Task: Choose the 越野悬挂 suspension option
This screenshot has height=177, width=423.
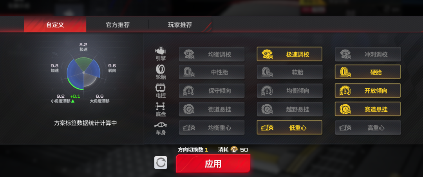Action: [x=289, y=109]
